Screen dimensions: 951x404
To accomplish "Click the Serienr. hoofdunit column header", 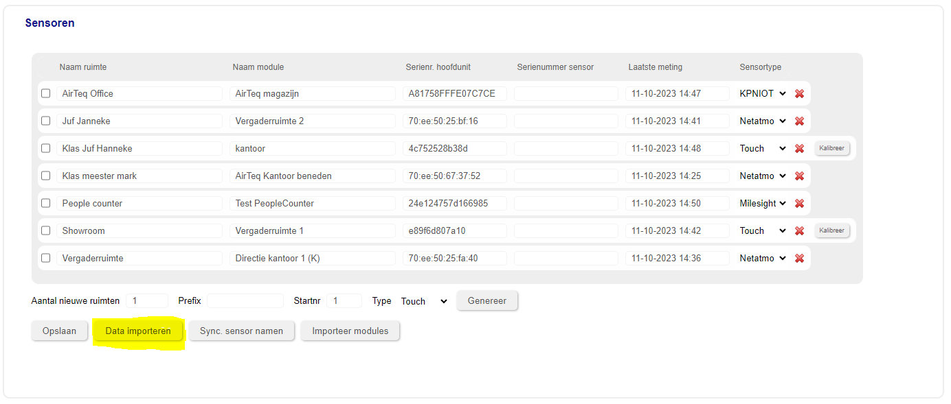I will tap(438, 67).
